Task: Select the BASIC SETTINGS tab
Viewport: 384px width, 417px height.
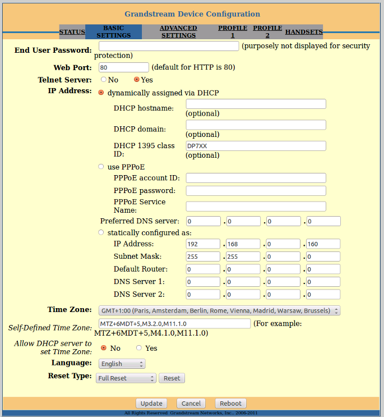Action: pos(113,31)
